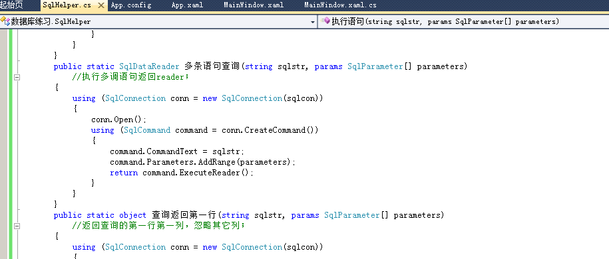This screenshot has width=609, height=259.
Task: Open the 执行语句 member navigation dropdown
Action: click(463, 22)
